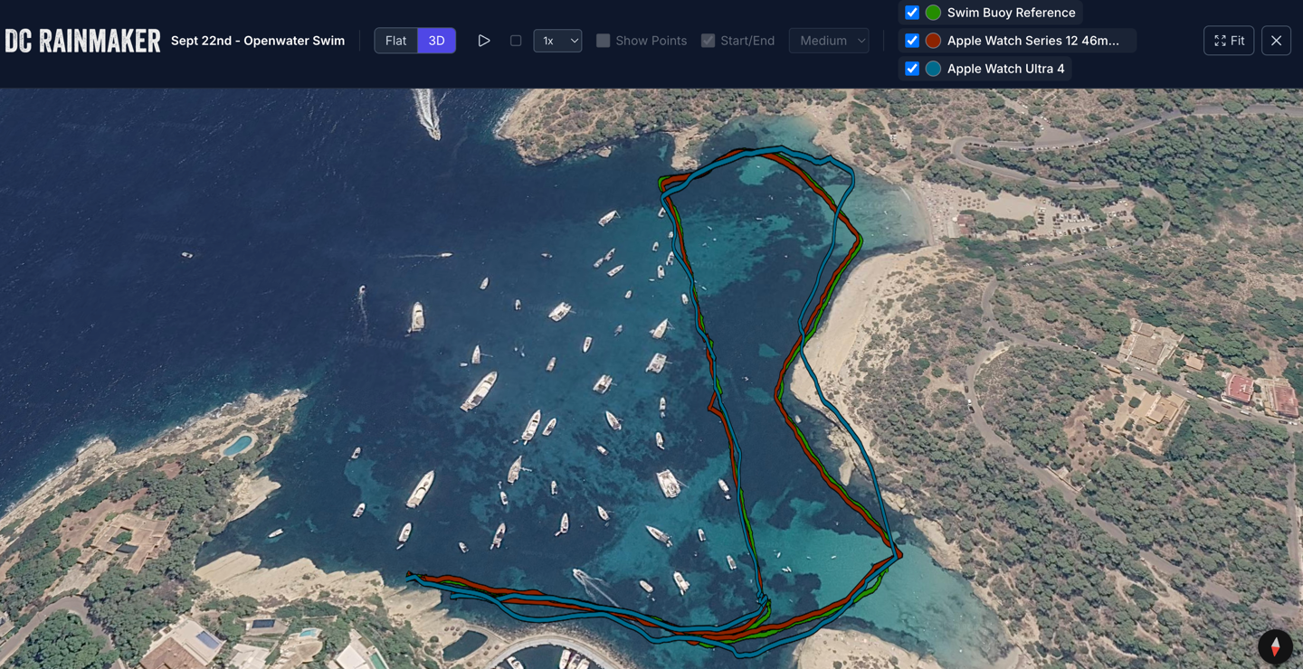This screenshot has height=669, width=1303.
Task: Uncheck Swim Buoy Reference track
Action: tap(912, 13)
